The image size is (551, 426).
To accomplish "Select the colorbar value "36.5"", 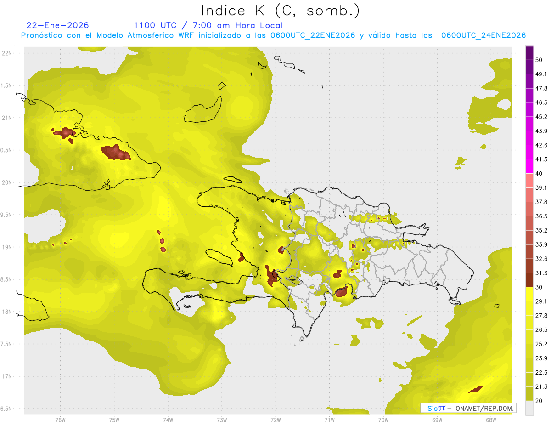I will click(x=541, y=216).
